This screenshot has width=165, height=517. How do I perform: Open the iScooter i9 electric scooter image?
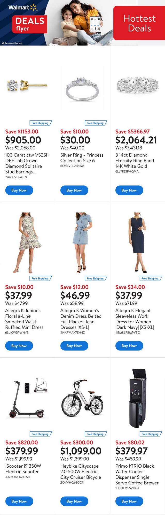pos(27,398)
